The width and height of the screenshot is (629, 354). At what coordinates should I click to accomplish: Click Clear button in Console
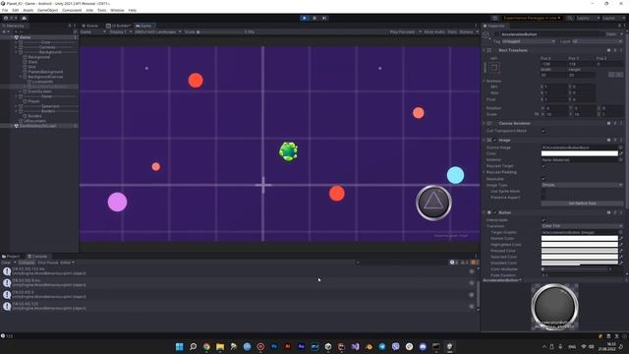(x=6, y=263)
